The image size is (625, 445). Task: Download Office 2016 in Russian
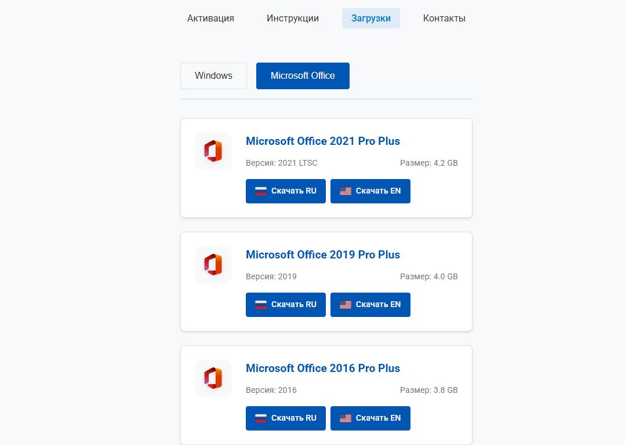point(285,418)
